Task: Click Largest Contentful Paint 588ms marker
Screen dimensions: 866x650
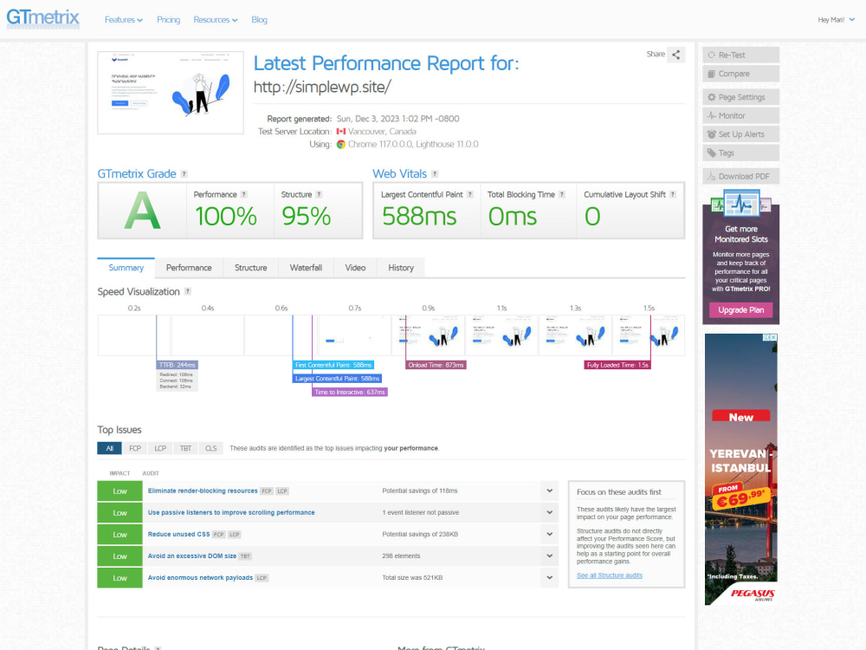Action: pos(337,379)
